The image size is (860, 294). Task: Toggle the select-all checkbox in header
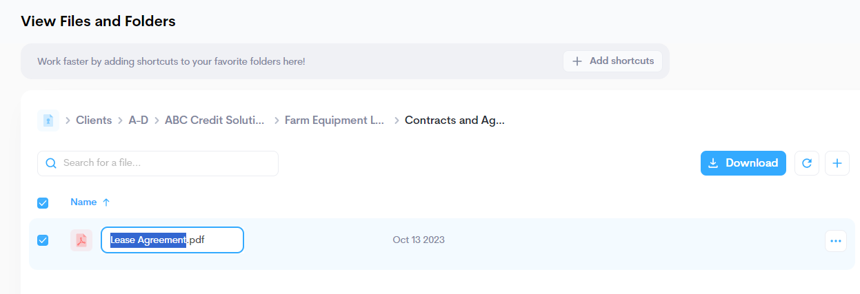pos(43,202)
